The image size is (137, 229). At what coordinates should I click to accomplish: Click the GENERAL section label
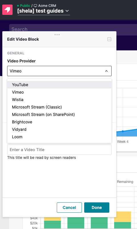coord(16,53)
